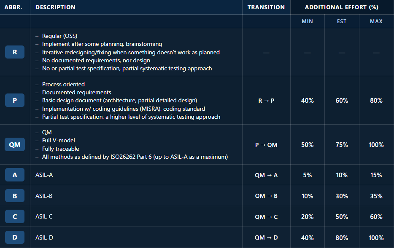Select the QM abbreviation badge

(x=15, y=145)
